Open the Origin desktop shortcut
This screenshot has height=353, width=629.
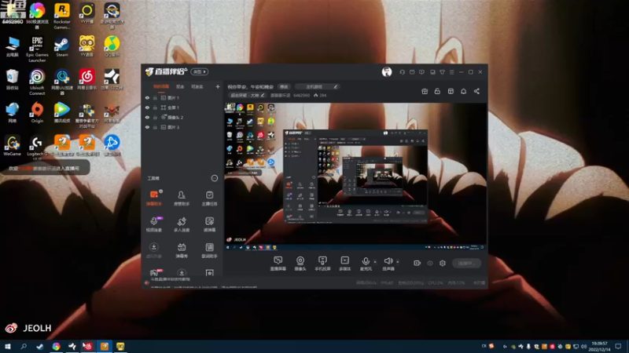click(37, 112)
